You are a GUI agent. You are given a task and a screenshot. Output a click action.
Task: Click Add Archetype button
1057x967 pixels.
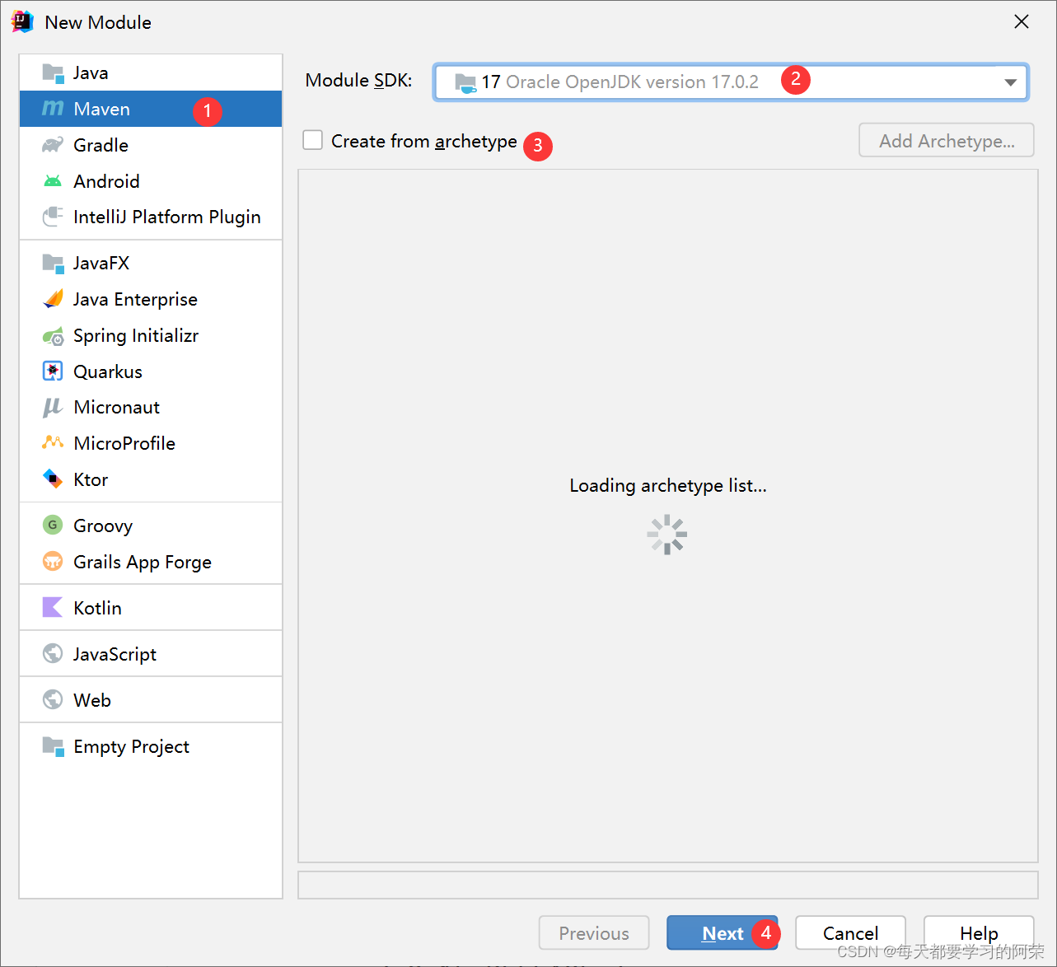(947, 141)
